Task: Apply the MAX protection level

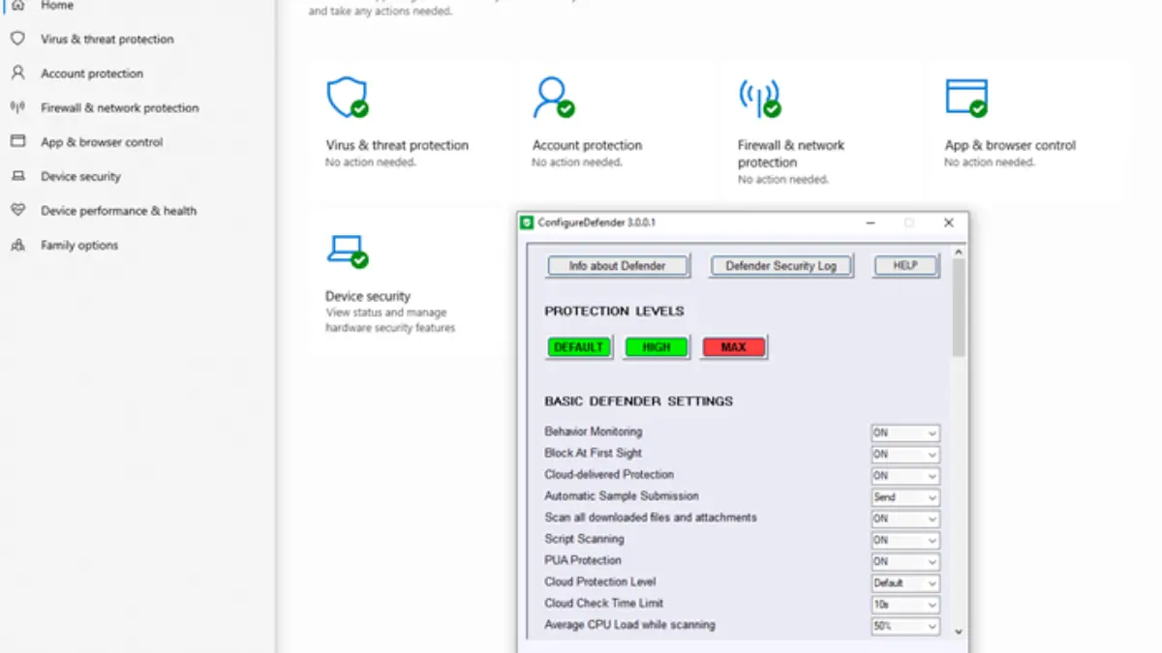Action: point(734,347)
